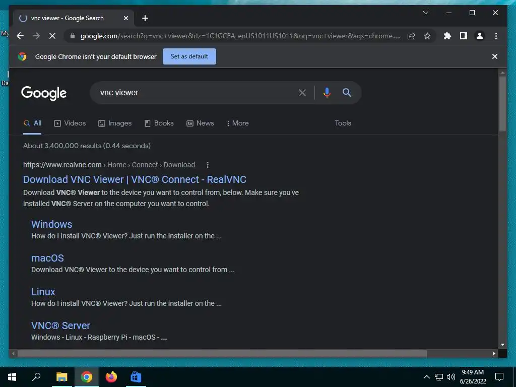The image size is (516, 387).
Task: Open the Windows sitelink
Action: point(52,224)
